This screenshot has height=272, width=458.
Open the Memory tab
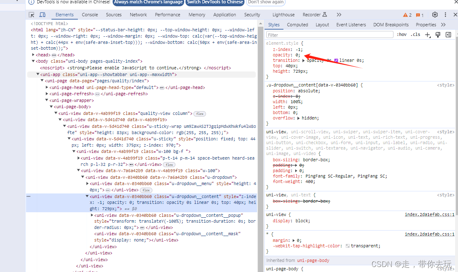point(197,15)
